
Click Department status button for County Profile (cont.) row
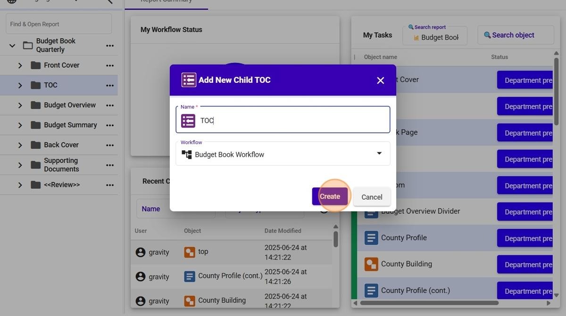coord(525,291)
